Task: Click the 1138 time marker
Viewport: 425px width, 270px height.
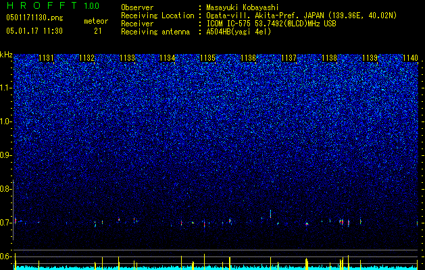Action: (329, 58)
